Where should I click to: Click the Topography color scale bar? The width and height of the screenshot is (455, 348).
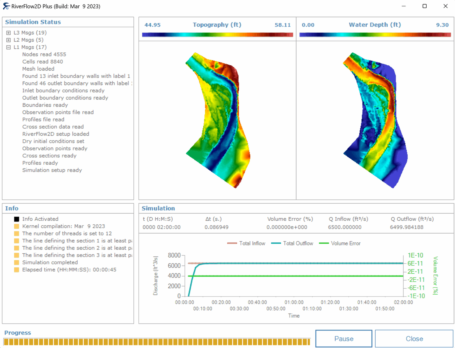coord(218,35)
